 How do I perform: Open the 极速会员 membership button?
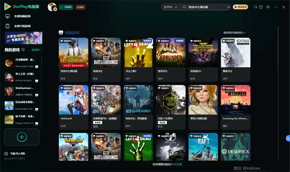pyautogui.click(x=240, y=7)
